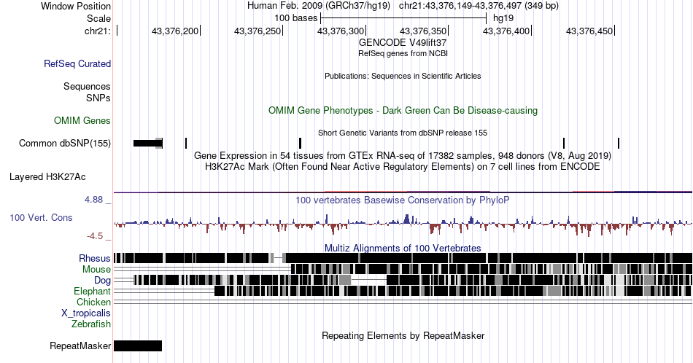Click the RefSeq genes from NCBI title
This screenshot has width=693, height=363.
coord(403,53)
